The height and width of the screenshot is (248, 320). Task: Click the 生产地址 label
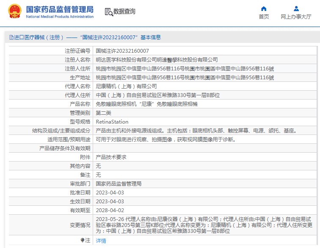click(x=80, y=78)
